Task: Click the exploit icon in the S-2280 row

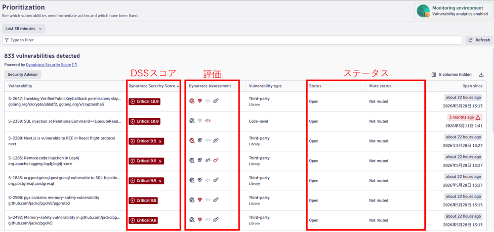Action: pos(200,141)
